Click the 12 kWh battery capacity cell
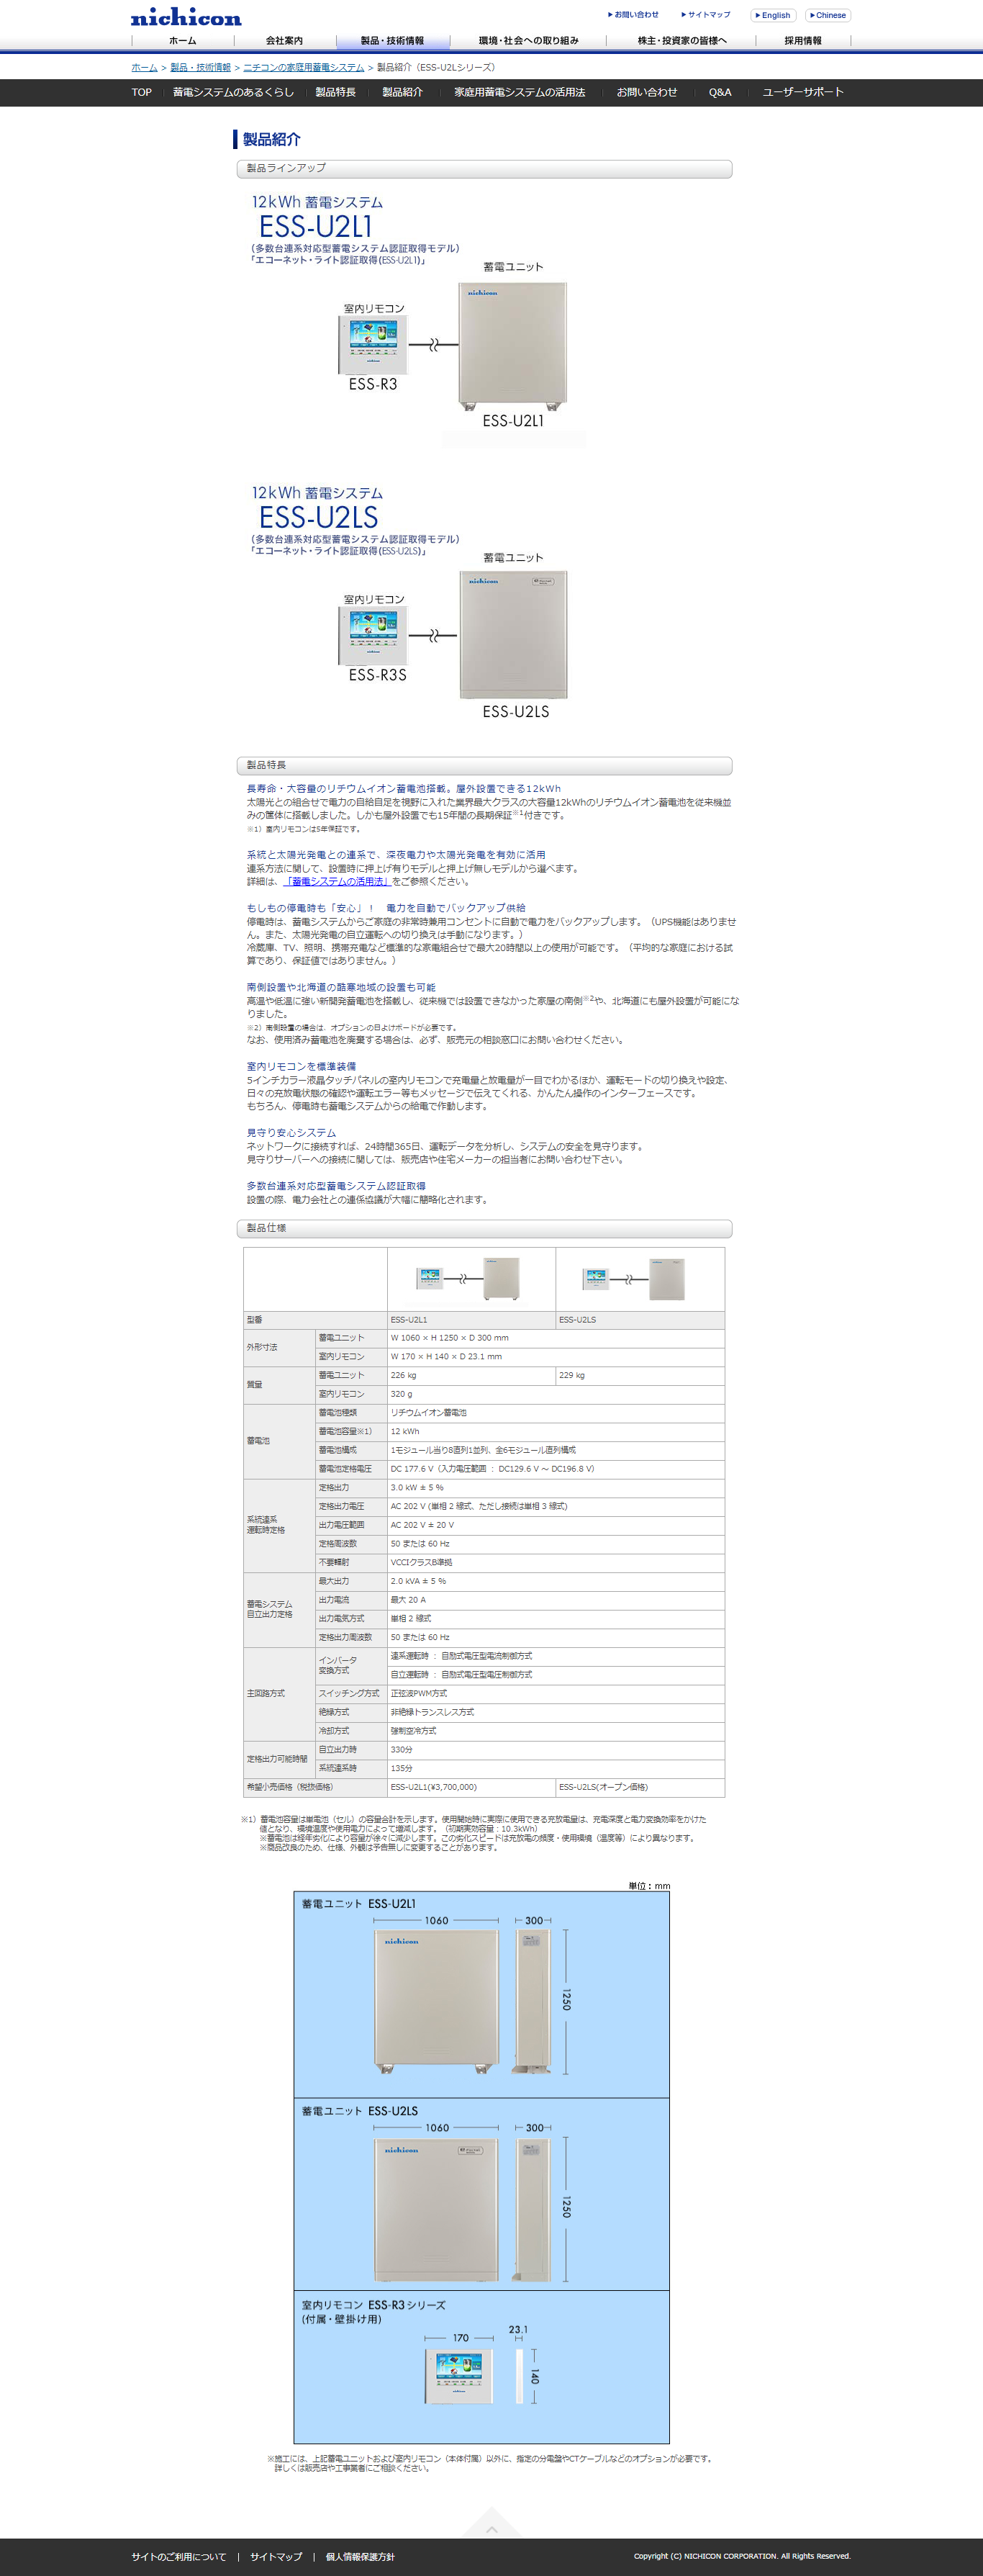983x2576 pixels. pyautogui.click(x=556, y=1432)
